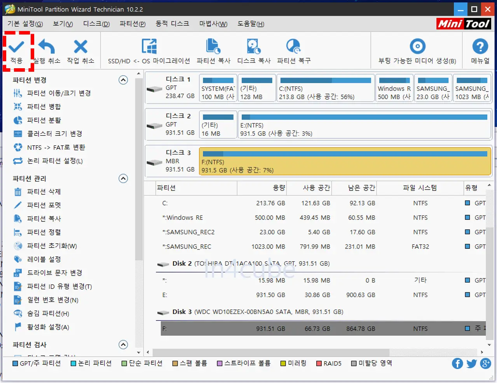Open the 보기 menu
The image size is (497, 383).
(63, 24)
